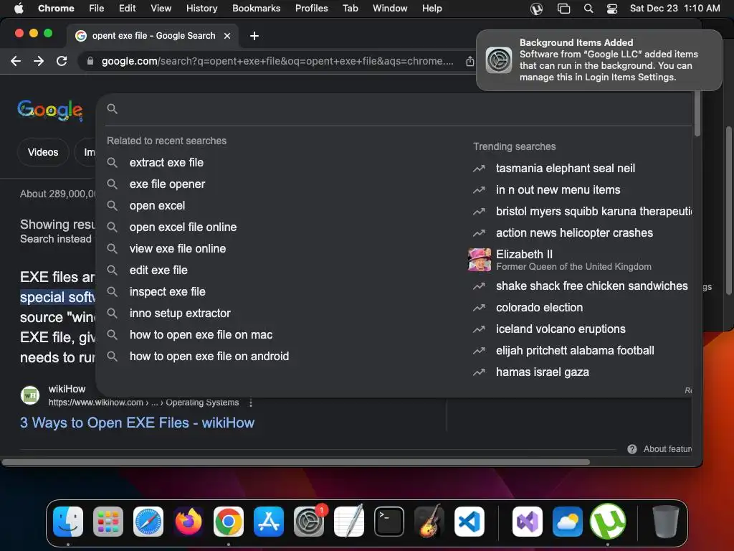This screenshot has width=734, height=551.
Task: Open the Bookmarks menu
Action: [257, 8]
